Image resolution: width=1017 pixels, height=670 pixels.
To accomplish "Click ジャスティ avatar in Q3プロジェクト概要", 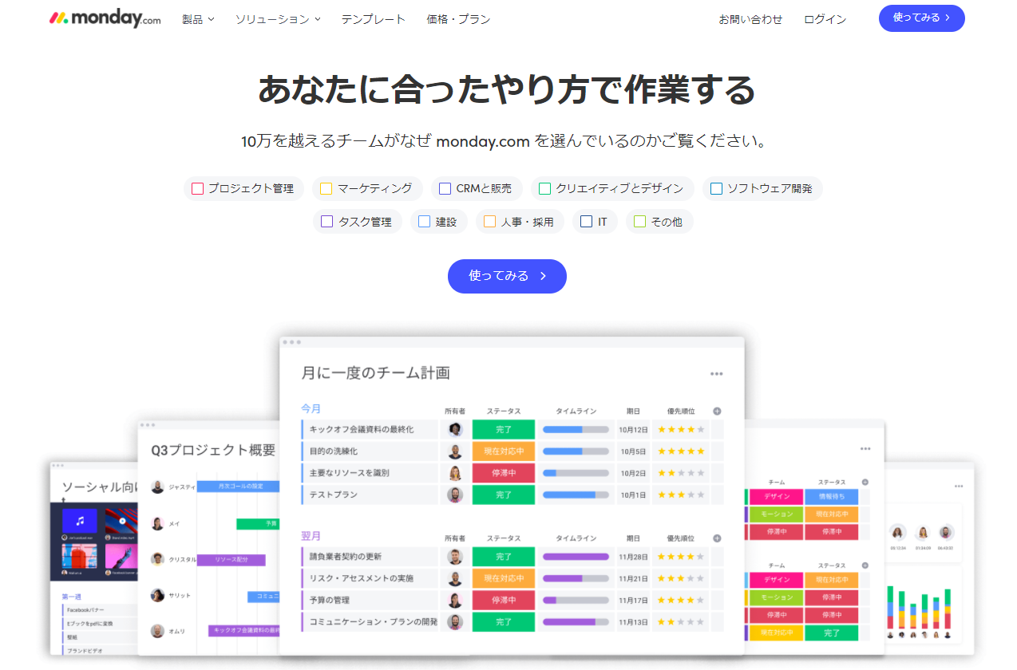I will (x=158, y=487).
